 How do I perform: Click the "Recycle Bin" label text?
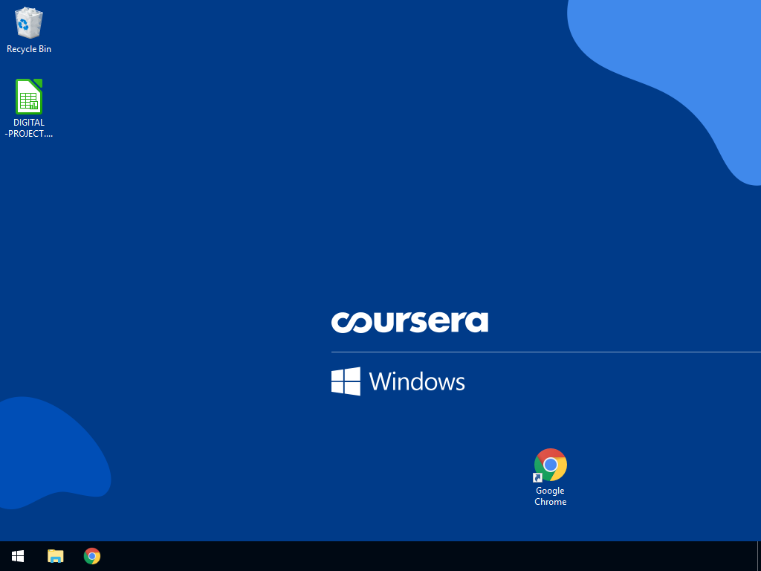coord(29,49)
